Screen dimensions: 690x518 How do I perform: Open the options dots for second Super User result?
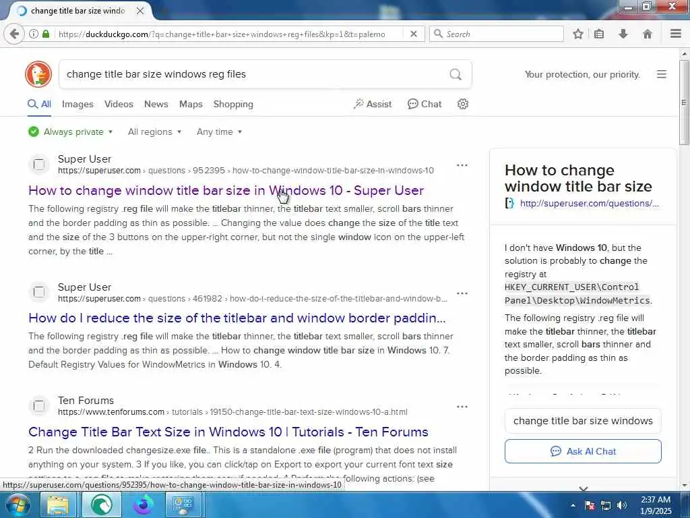(x=462, y=293)
